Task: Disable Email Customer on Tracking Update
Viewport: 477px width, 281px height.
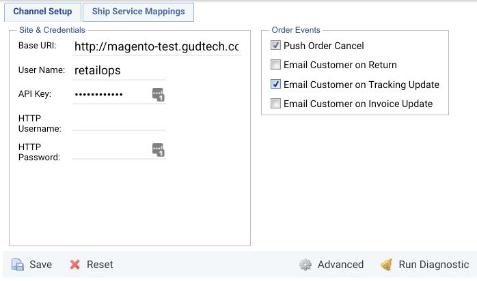Action: point(275,84)
